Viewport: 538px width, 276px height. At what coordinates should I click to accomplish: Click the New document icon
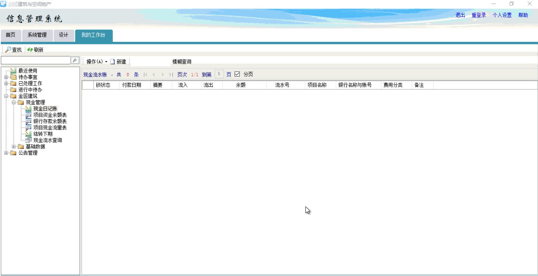[x=113, y=62]
